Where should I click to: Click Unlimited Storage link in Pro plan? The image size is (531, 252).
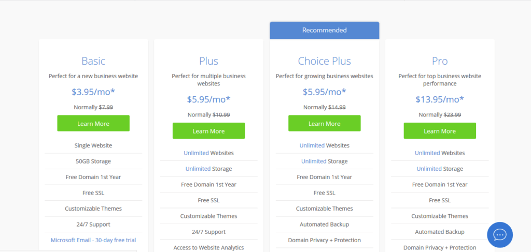coord(429,169)
